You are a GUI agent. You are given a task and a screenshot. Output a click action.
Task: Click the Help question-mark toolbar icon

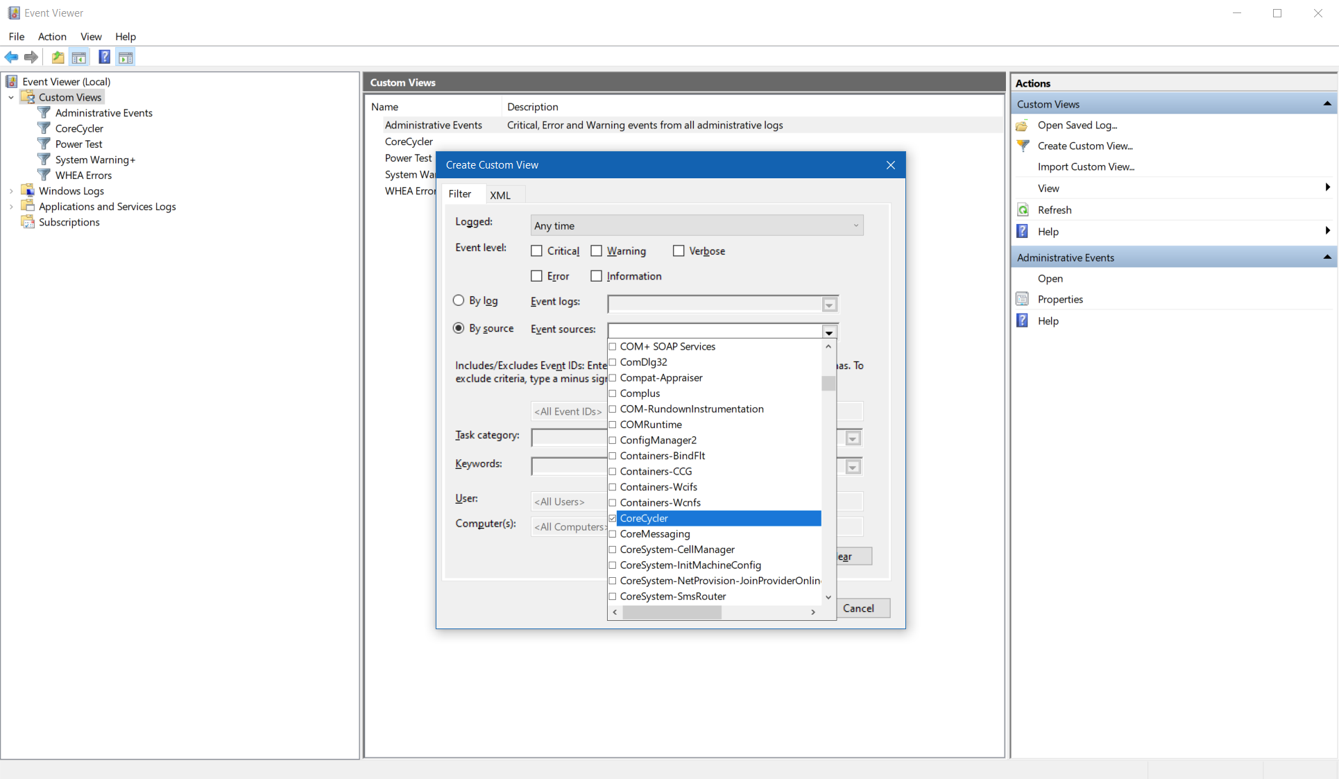tap(104, 58)
